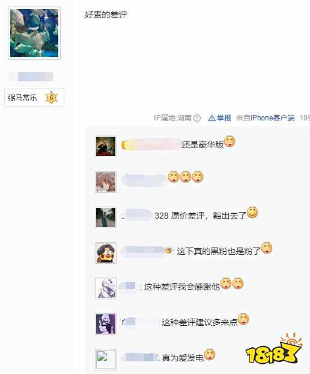Click the small badge icon before 这下真的黑粉也是粉了
Screen dimensions: 310x374
169,250
